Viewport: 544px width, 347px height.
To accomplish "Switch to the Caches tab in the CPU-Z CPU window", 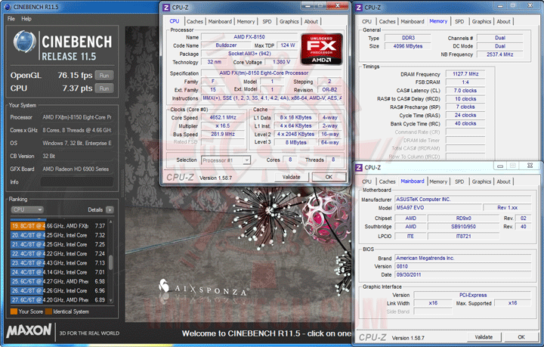I will click(x=195, y=21).
